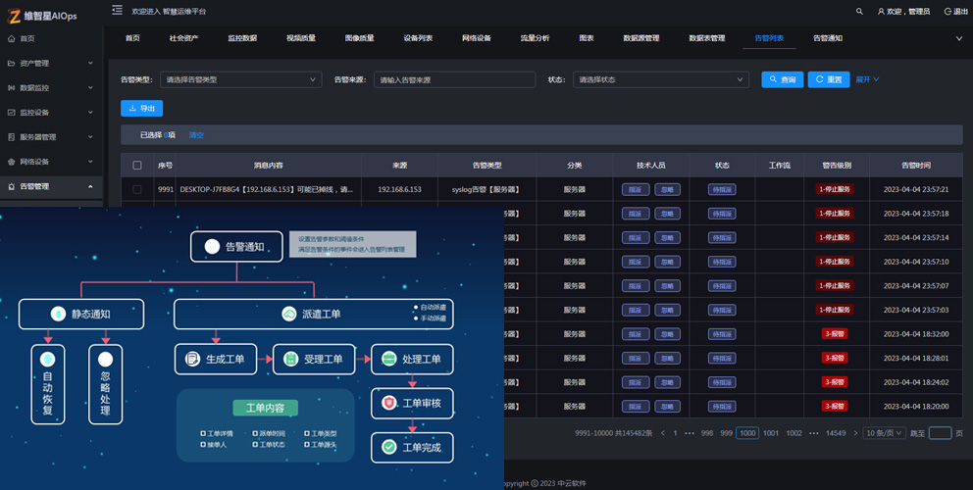Click the 查询 search button
973x490 pixels.
coord(782,79)
